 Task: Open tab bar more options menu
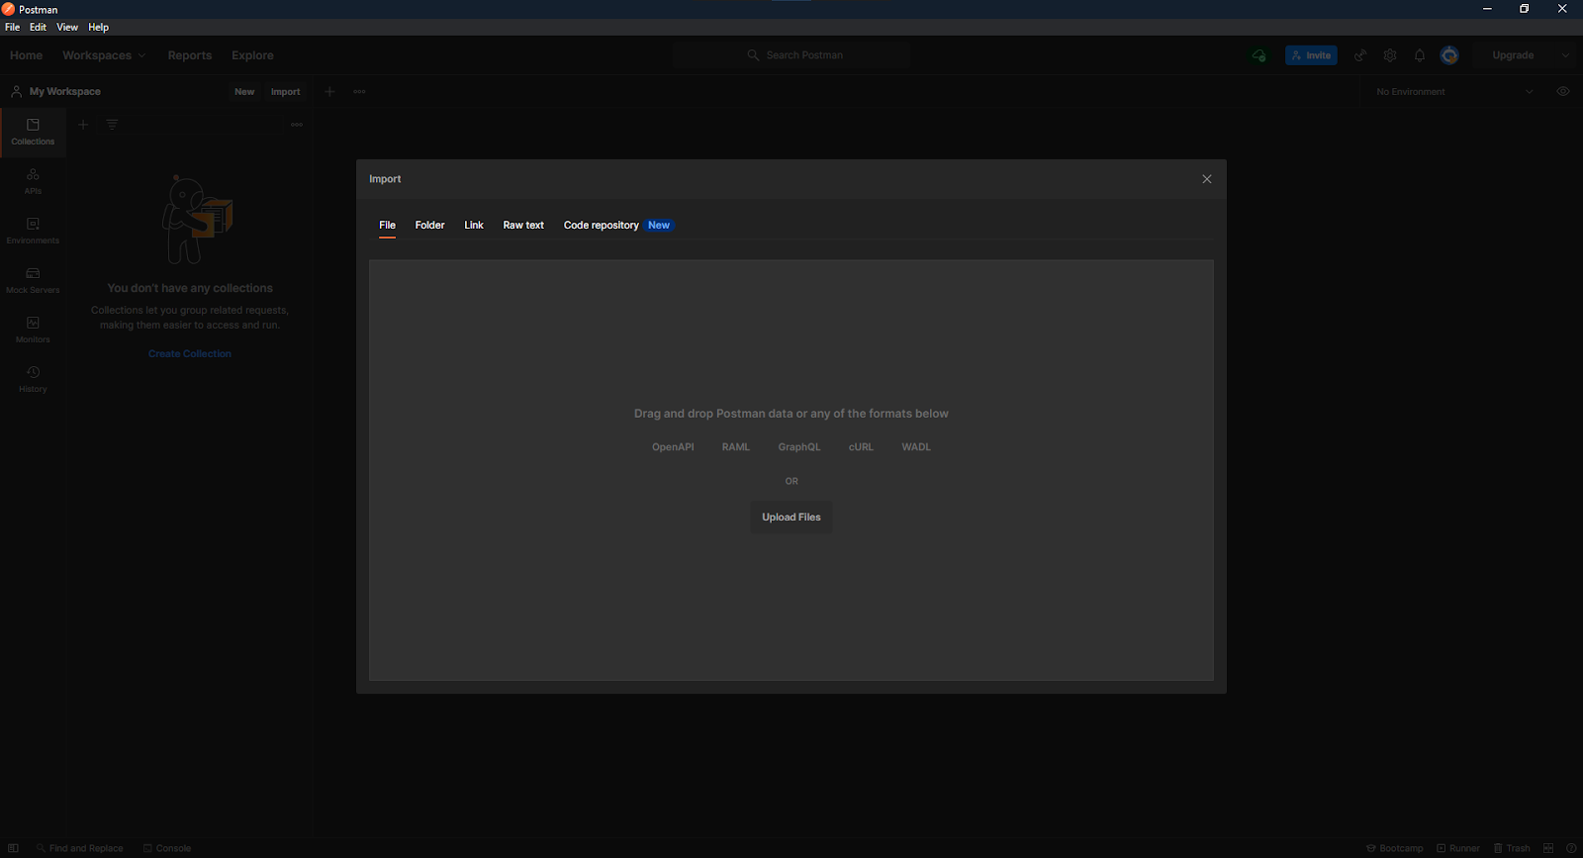[359, 92]
